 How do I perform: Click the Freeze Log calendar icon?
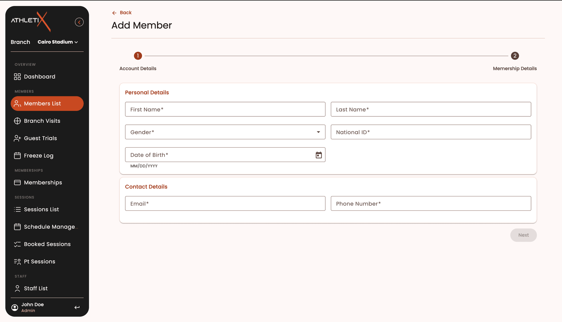[17, 155]
